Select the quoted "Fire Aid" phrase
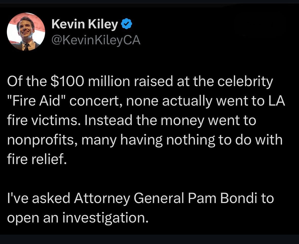299x244 pixels. pos(35,101)
